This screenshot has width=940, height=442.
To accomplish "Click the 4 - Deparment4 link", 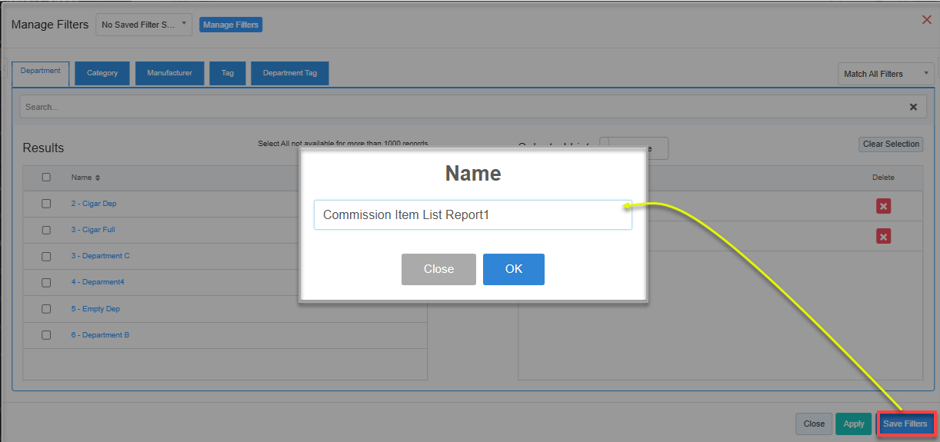I will pos(98,282).
